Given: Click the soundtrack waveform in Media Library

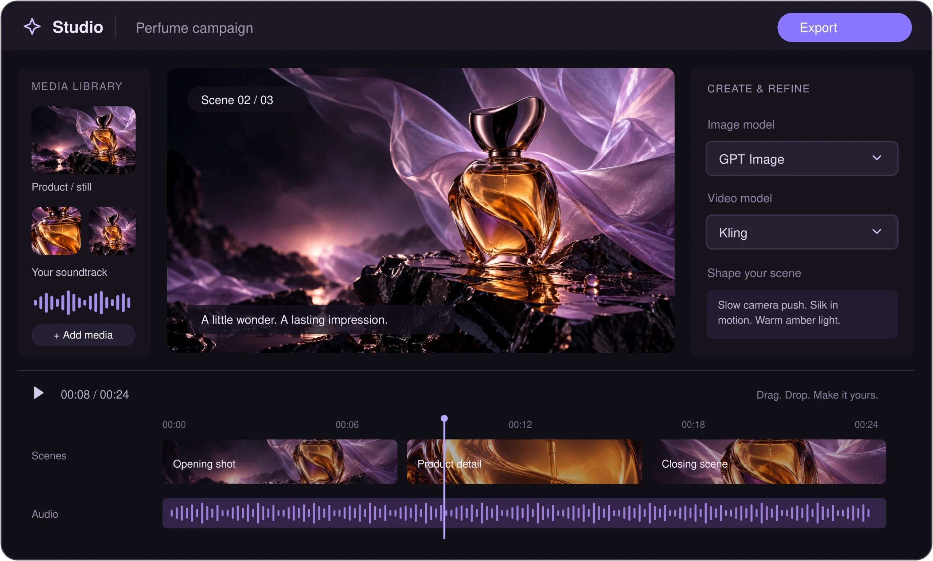Looking at the screenshot, I should coord(82,302).
